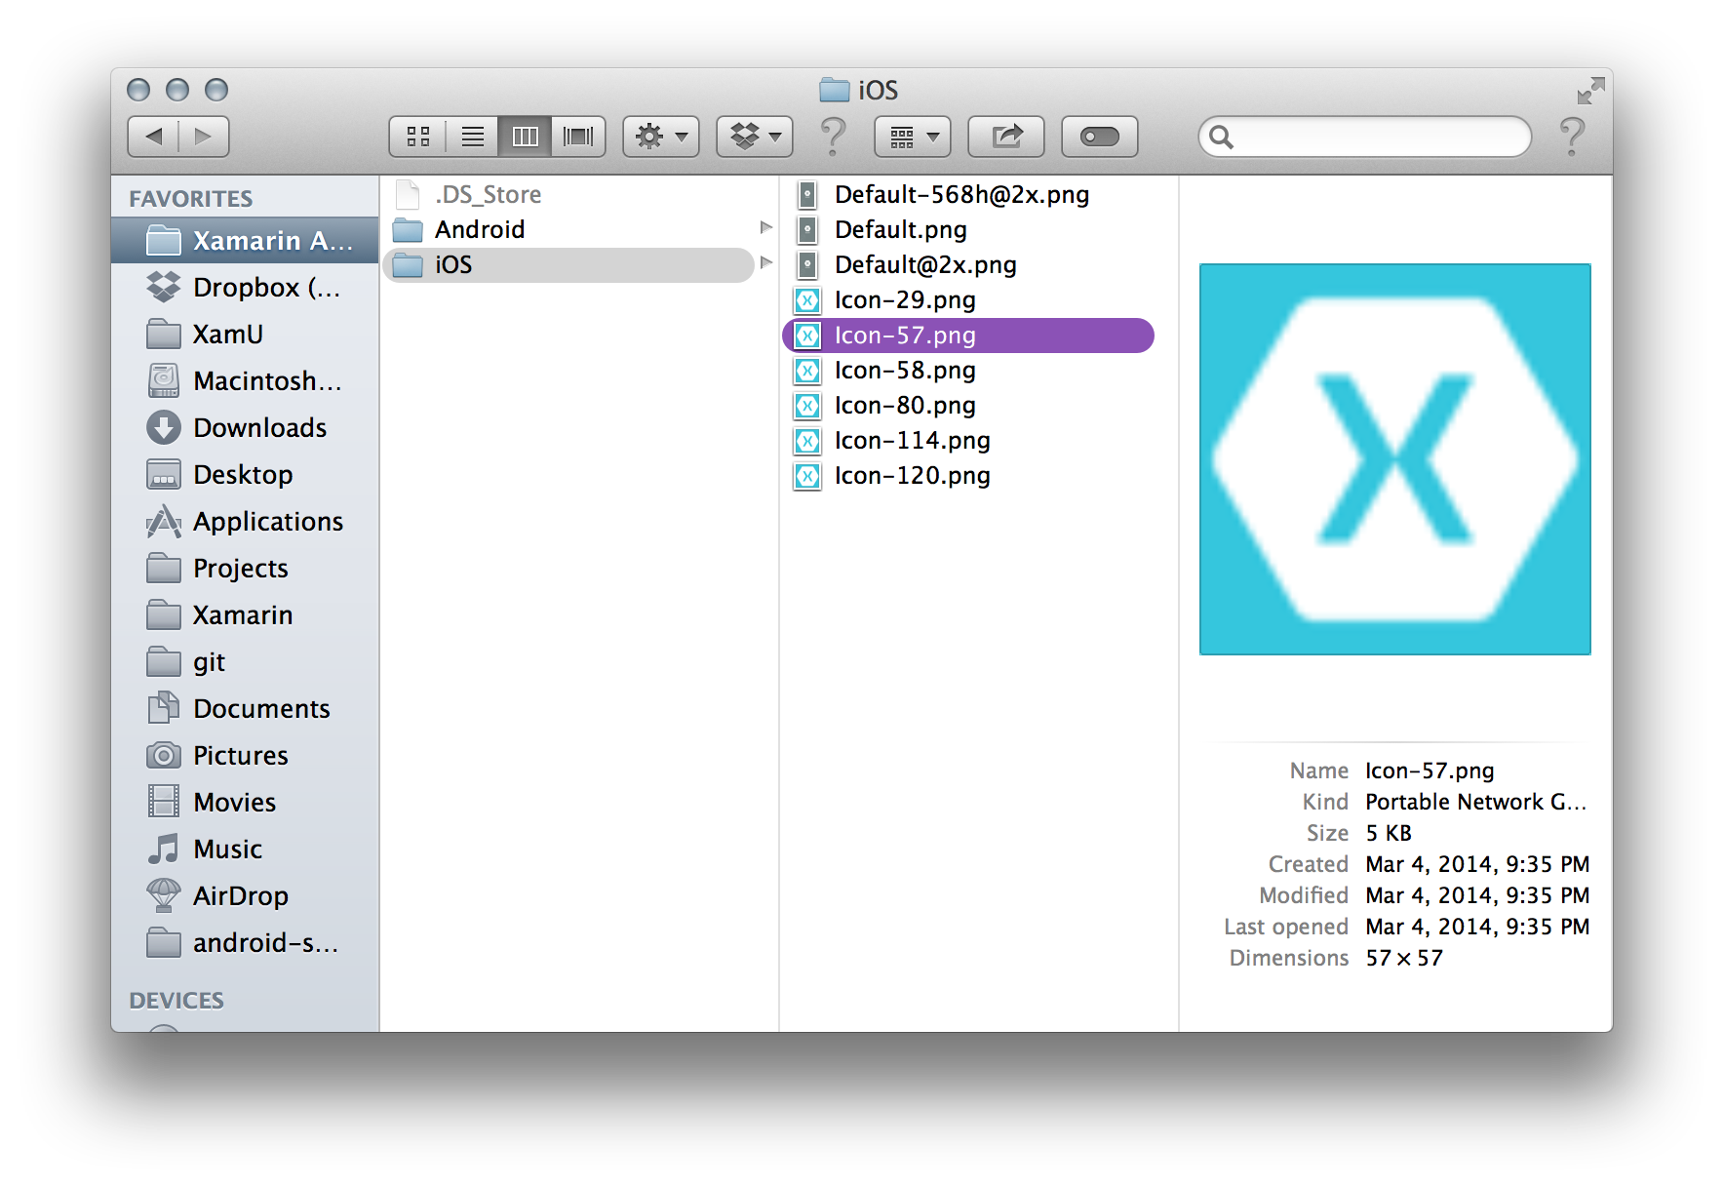1724x1186 pixels.
Task: Click the Share toolbar button
Action: pyautogui.click(x=1006, y=137)
